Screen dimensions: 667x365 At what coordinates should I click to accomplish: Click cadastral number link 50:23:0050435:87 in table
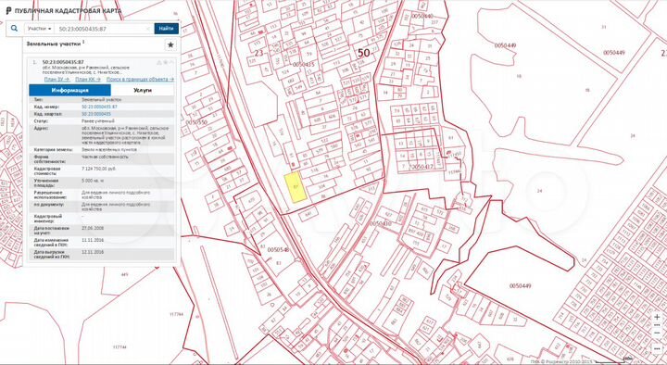point(99,107)
